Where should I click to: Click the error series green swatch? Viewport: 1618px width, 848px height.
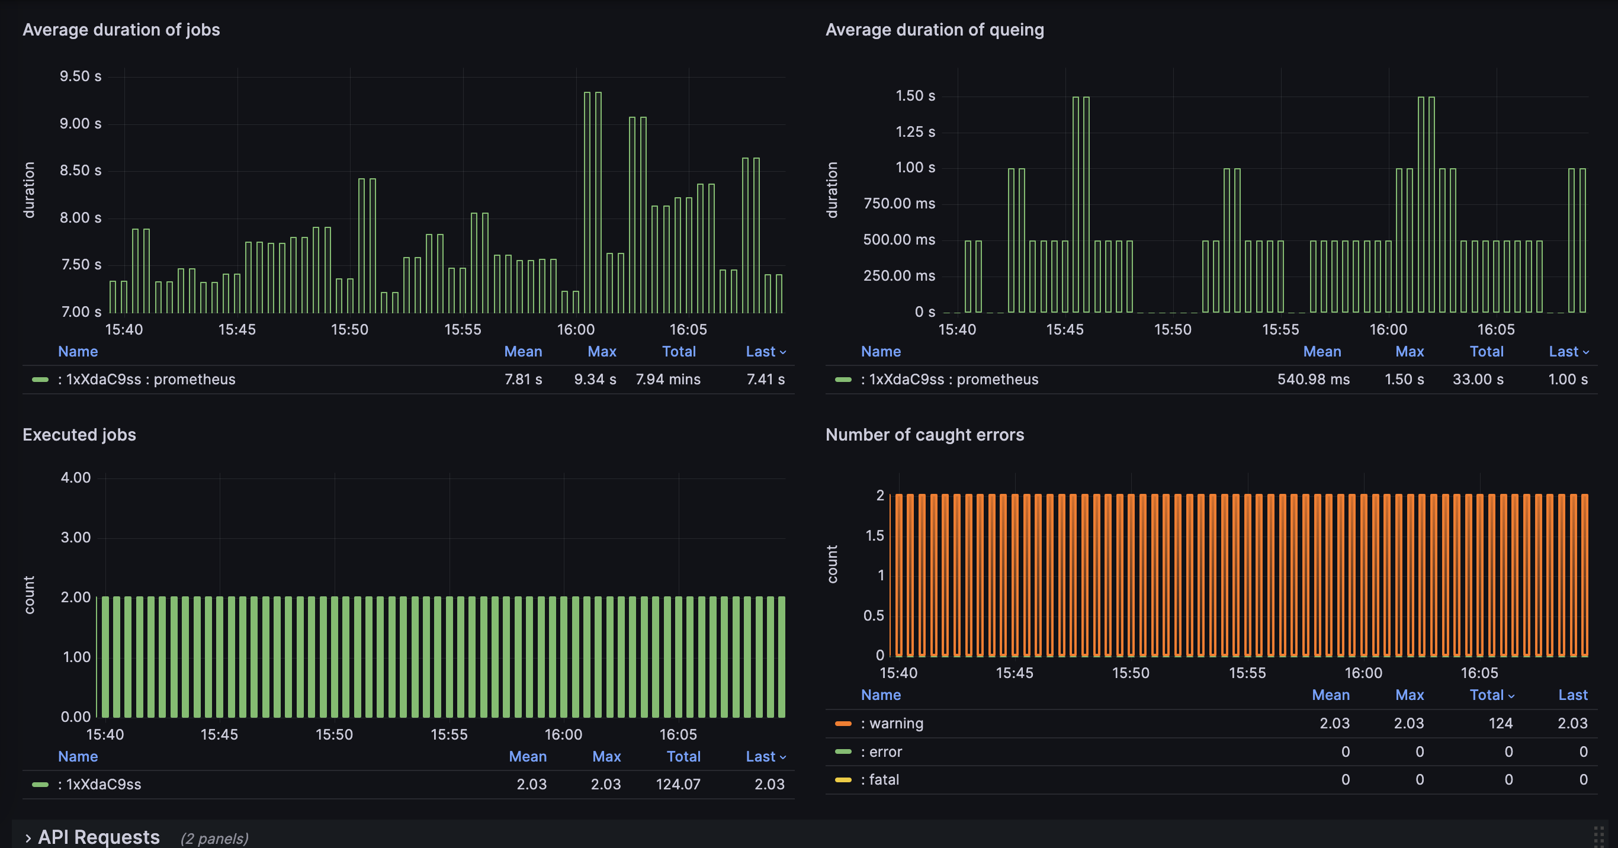[x=843, y=752]
